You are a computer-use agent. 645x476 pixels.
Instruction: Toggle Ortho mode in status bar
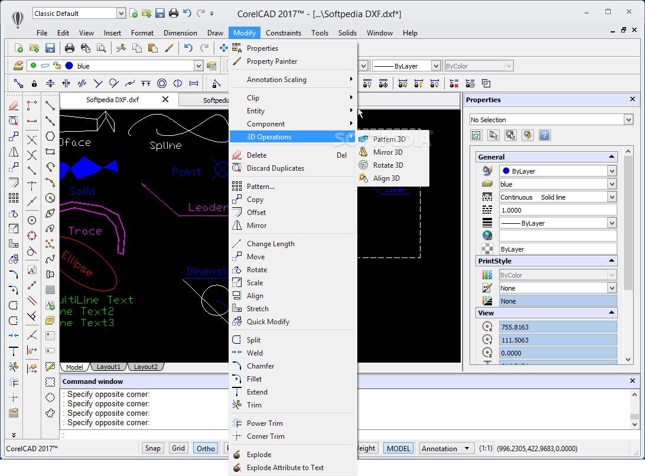click(206, 448)
